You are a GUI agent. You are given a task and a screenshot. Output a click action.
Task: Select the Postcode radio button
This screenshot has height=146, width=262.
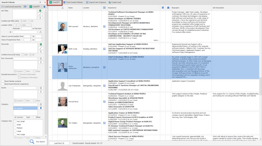point(10,29)
